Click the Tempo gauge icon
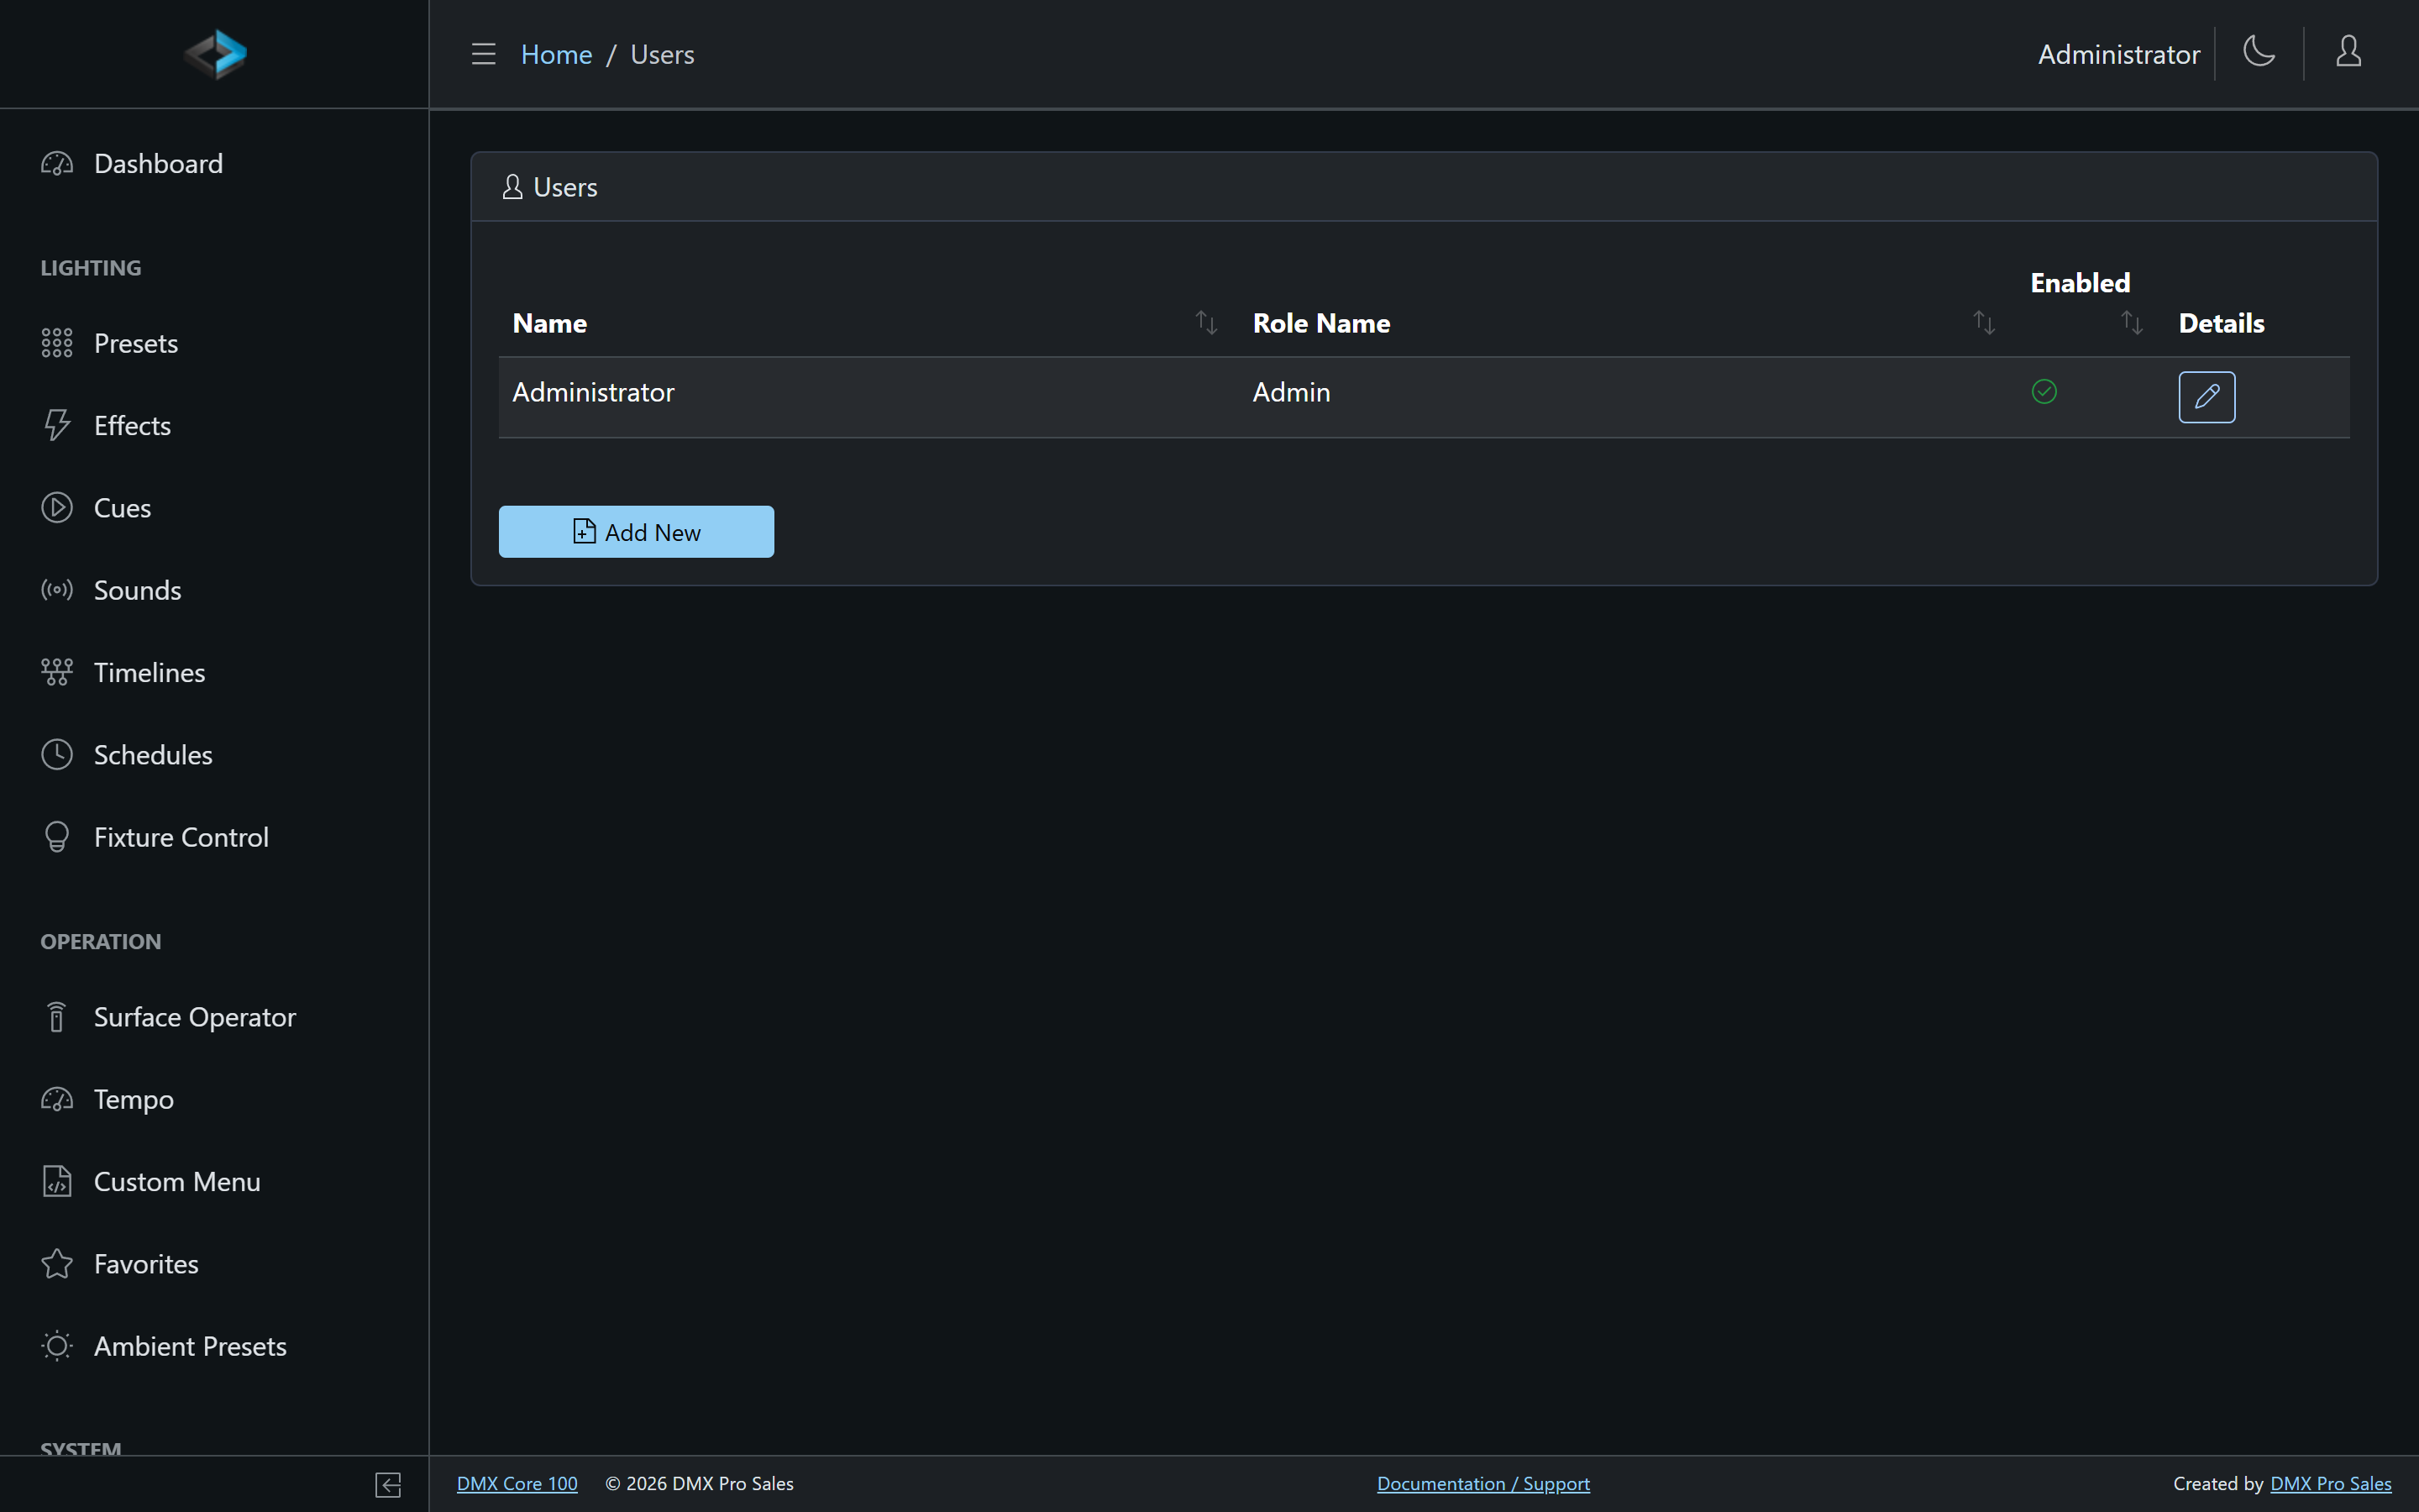 57,1099
